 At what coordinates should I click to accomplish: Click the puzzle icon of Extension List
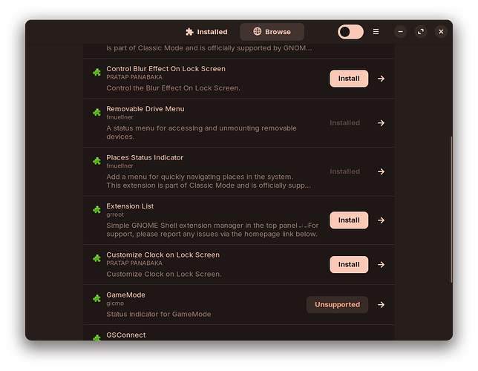[x=97, y=210]
